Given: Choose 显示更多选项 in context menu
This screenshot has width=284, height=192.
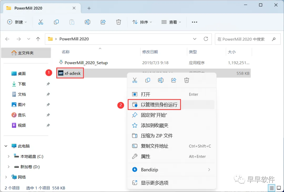Looking at the screenshot, I should coord(171,183).
